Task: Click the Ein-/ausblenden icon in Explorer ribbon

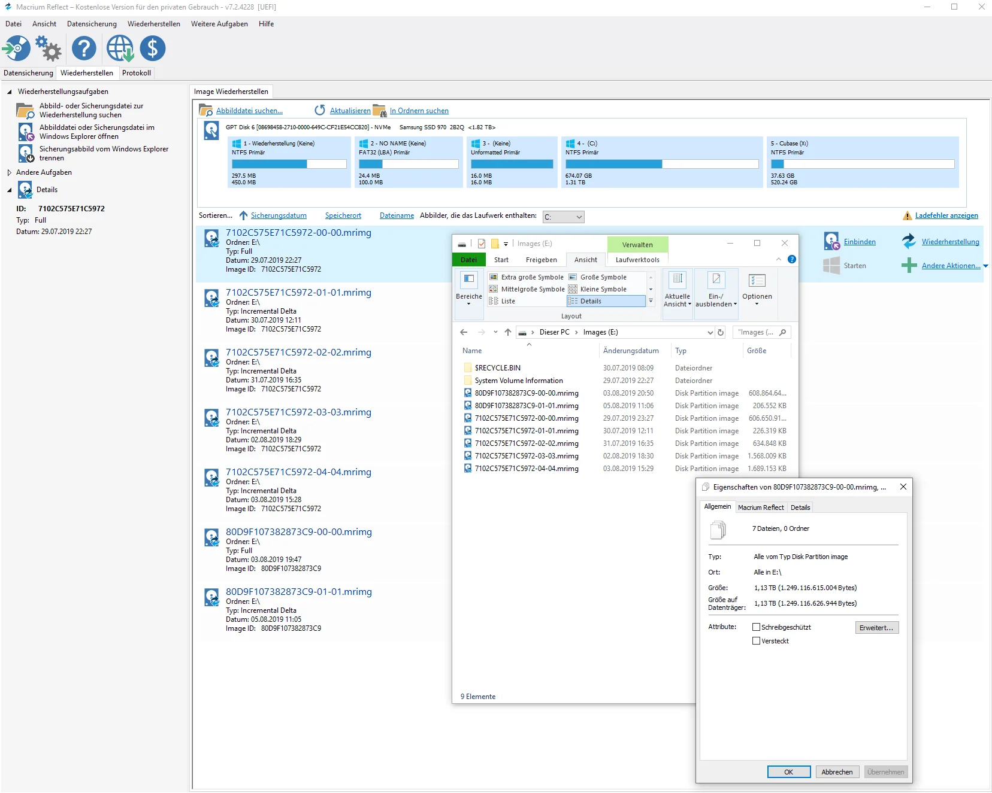Action: [716, 279]
